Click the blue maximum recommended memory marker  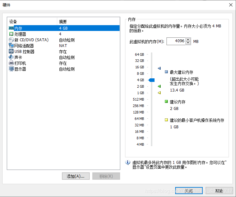point(159,68)
